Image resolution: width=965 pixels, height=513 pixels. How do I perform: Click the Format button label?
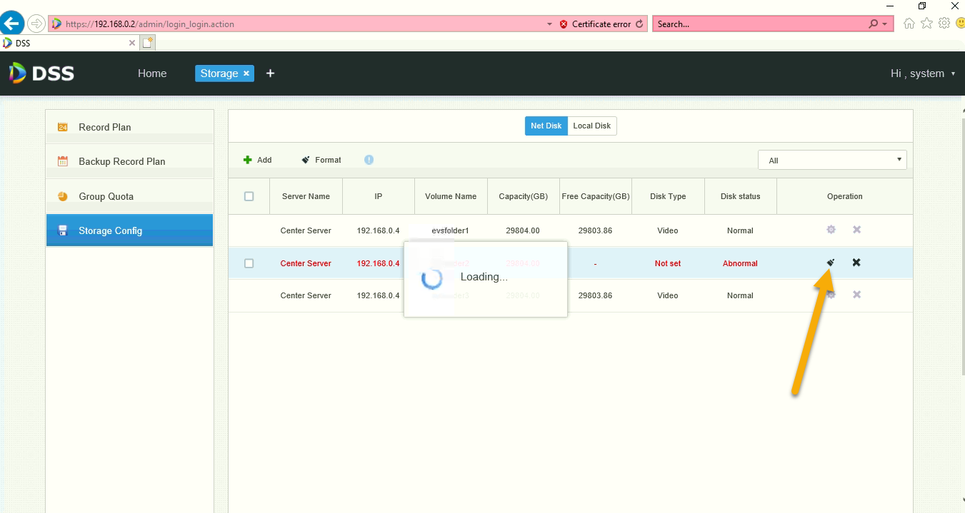(x=328, y=160)
